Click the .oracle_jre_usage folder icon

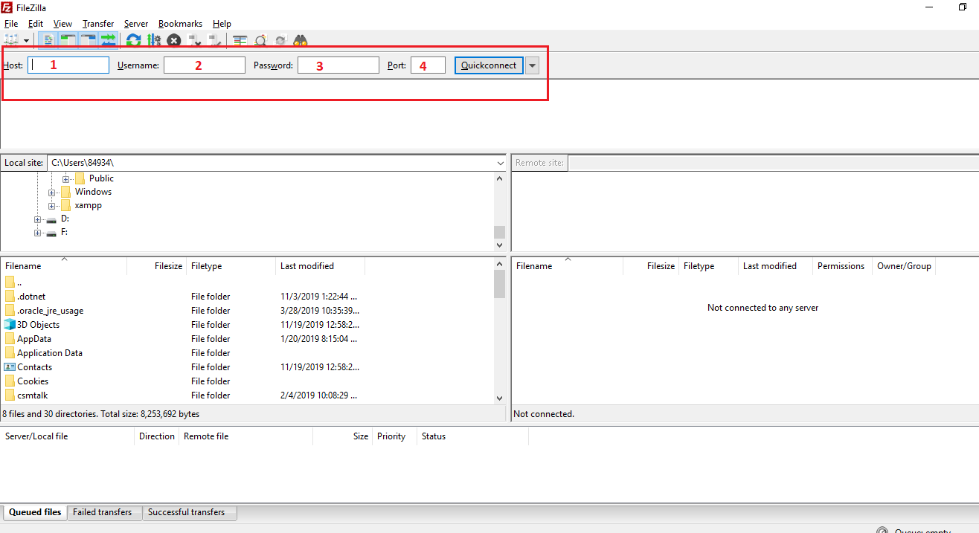[x=10, y=311]
